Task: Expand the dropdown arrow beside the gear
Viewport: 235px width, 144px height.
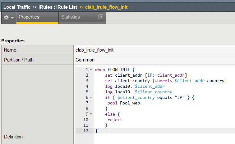Action: pyautogui.click(x=12, y=18)
